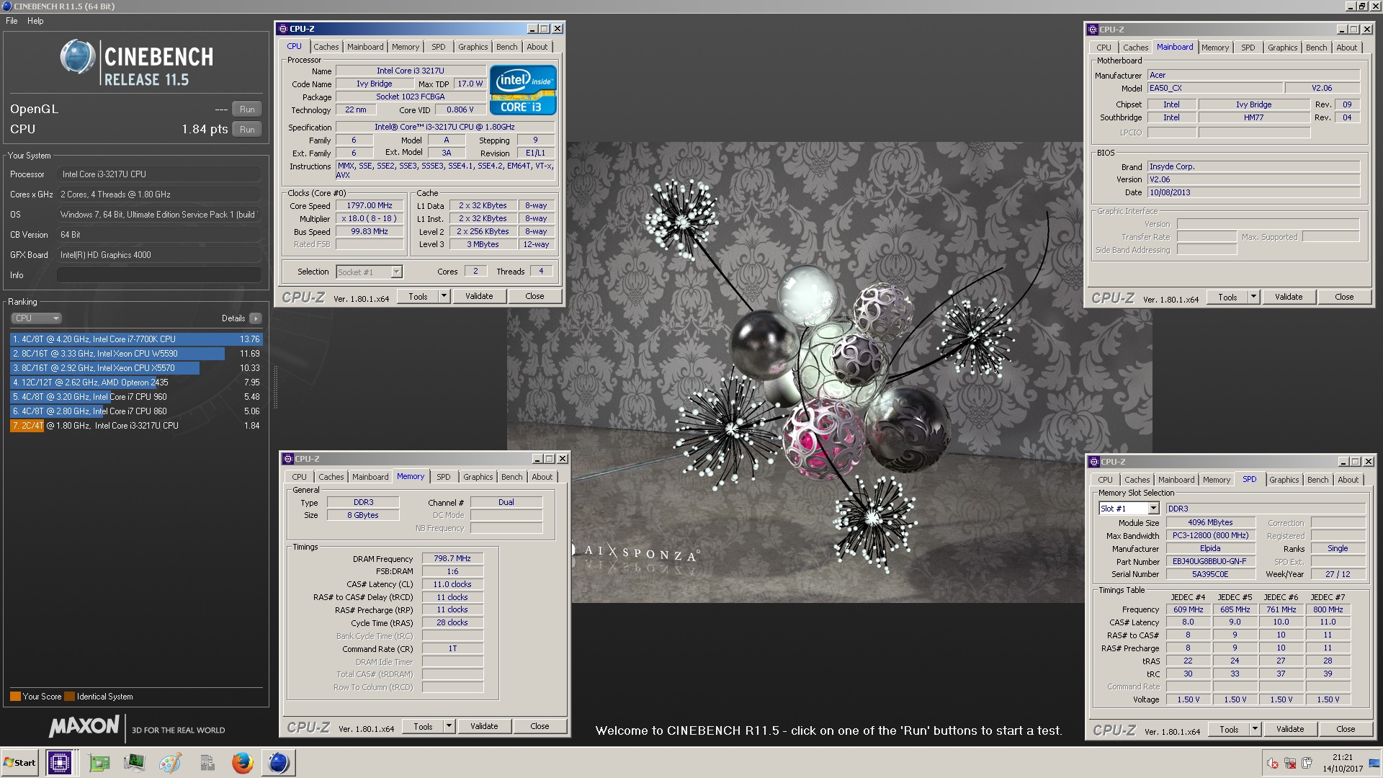Switch to Caches tab in CPU-Z CPU window

point(326,47)
